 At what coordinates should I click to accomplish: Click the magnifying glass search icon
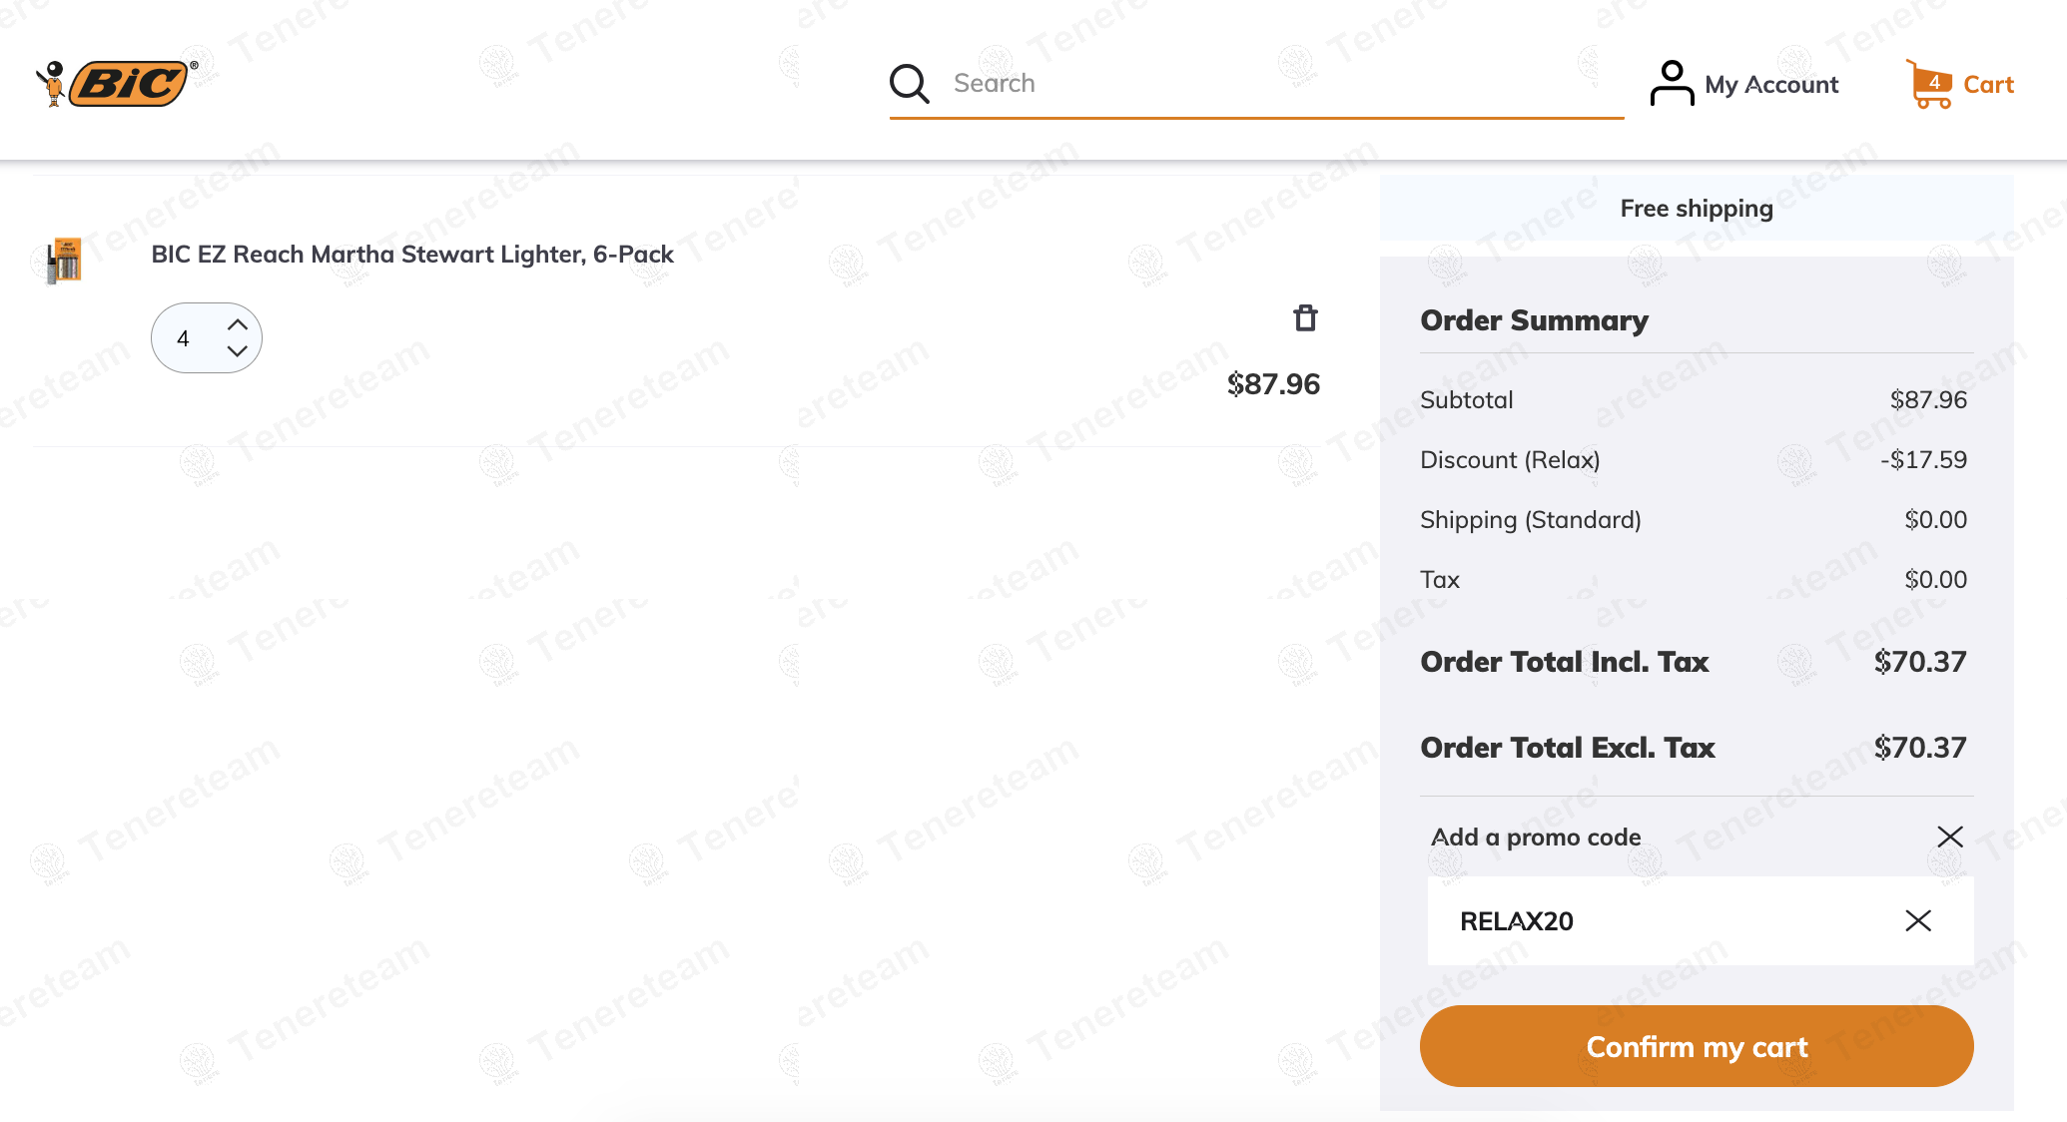pyautogui.click(x=909, y=84)
